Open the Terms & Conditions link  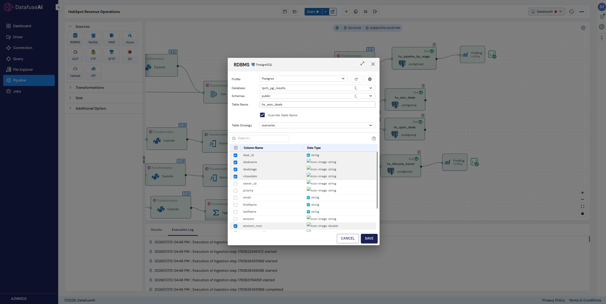[585, 300]
